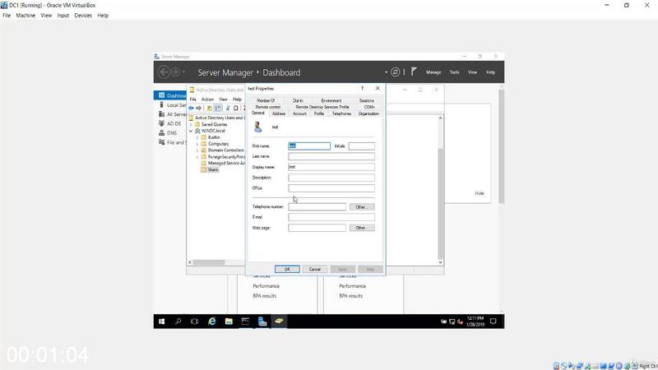Click the Server Manager back arrow
This screenshot has width=658, height=370.
(x=164, y=72)
